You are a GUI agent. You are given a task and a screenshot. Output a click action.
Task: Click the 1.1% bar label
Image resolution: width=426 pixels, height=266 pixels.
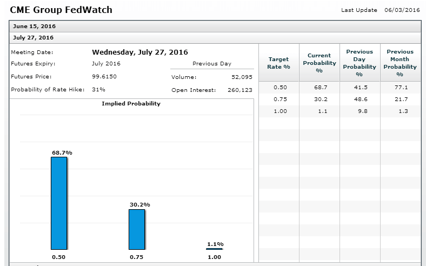point(216,244)
